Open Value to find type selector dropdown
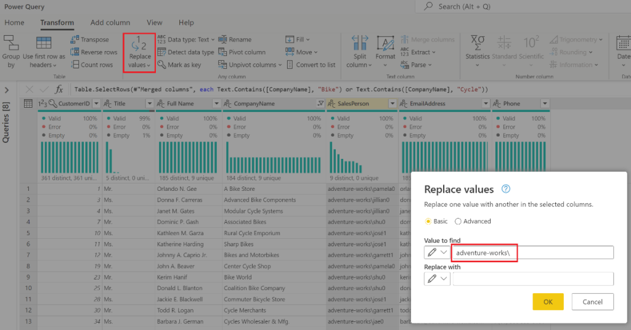The width and height of the screenshot is (631, 330). [437, 252]
